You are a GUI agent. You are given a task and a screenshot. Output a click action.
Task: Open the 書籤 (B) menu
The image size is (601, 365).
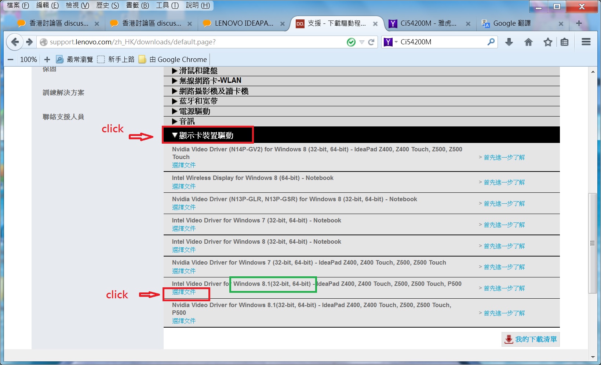(x=138, y=5)
